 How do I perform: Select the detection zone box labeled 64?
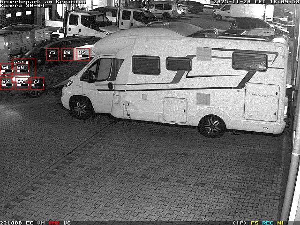pyautogui.click(x=6, y=69)
